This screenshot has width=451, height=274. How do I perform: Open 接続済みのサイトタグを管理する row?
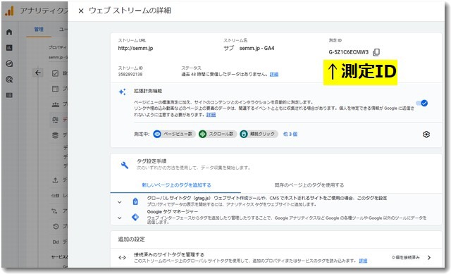click(x=276, y=258)
